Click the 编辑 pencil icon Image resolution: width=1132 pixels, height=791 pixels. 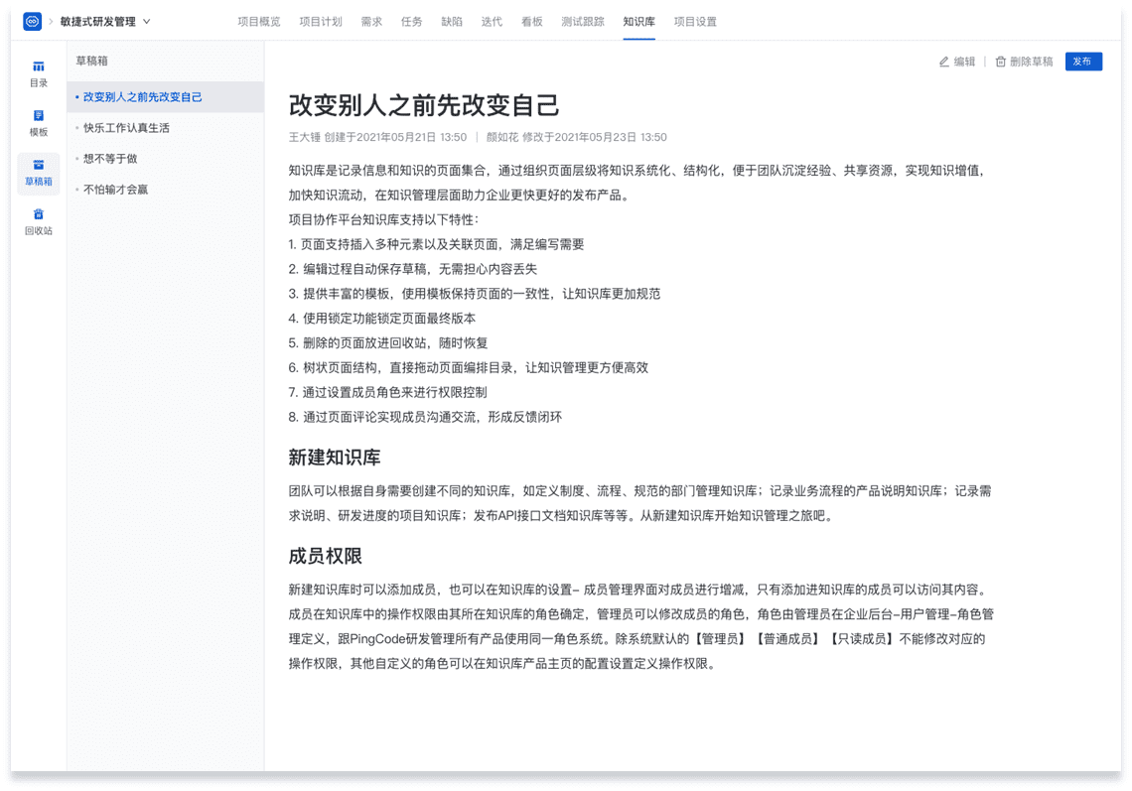click(x=943, y=63)
